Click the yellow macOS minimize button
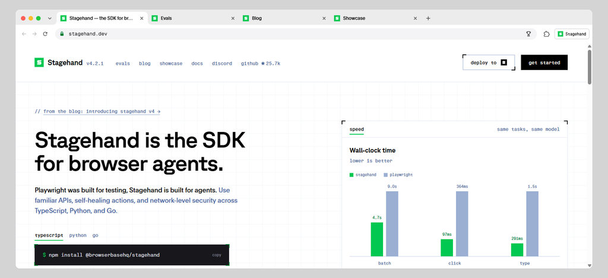608x278 pixels. click(31, 18)
